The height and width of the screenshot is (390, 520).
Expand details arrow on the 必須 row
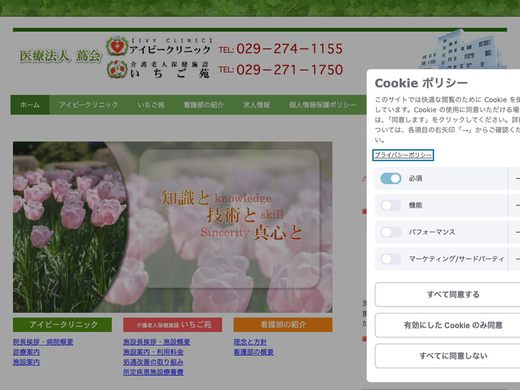pyautogui.click(x=517, y=179)
